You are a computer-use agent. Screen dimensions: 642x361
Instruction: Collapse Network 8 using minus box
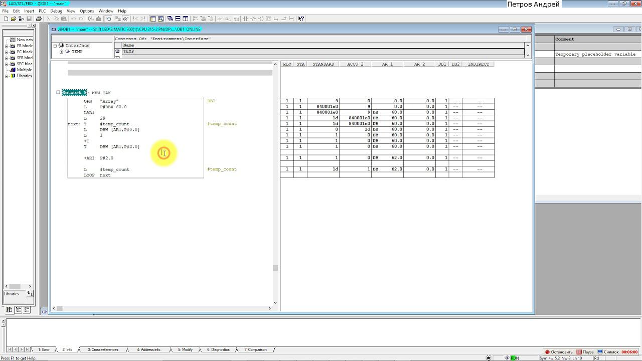(x=58, y=92)
